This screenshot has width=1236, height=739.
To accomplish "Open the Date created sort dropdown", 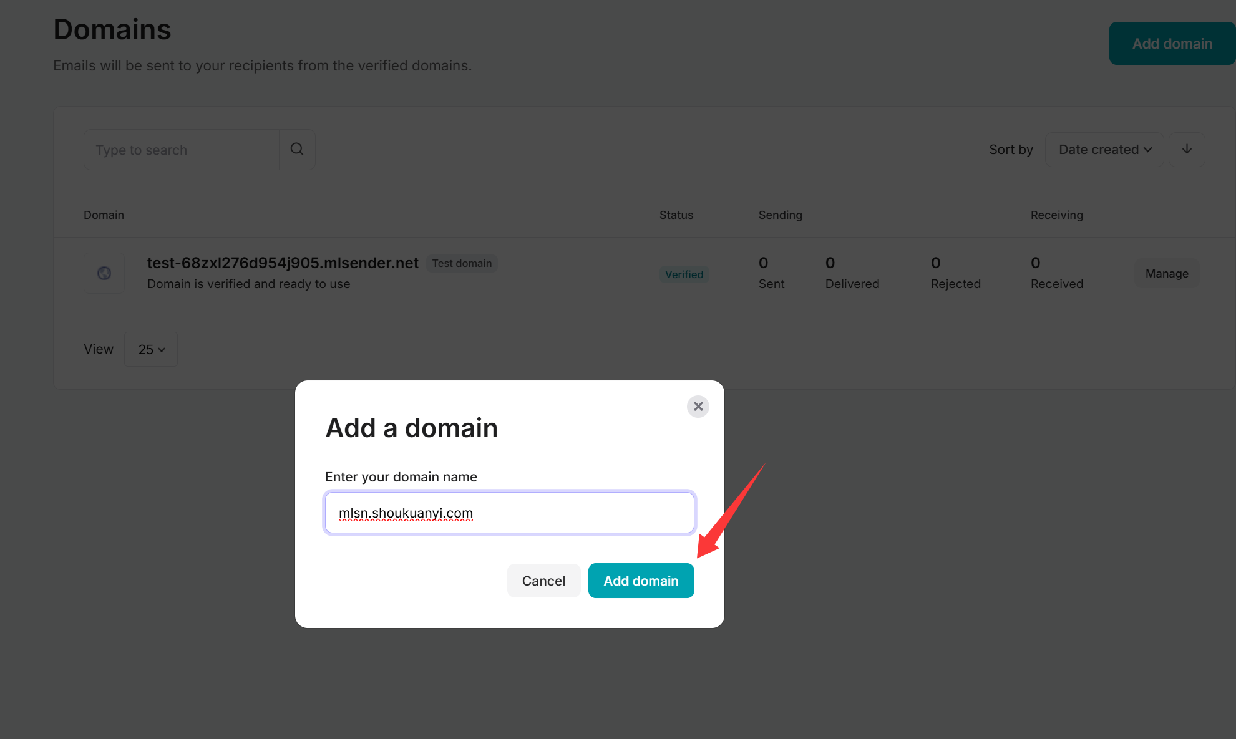I will click(x=1104, y=150).
